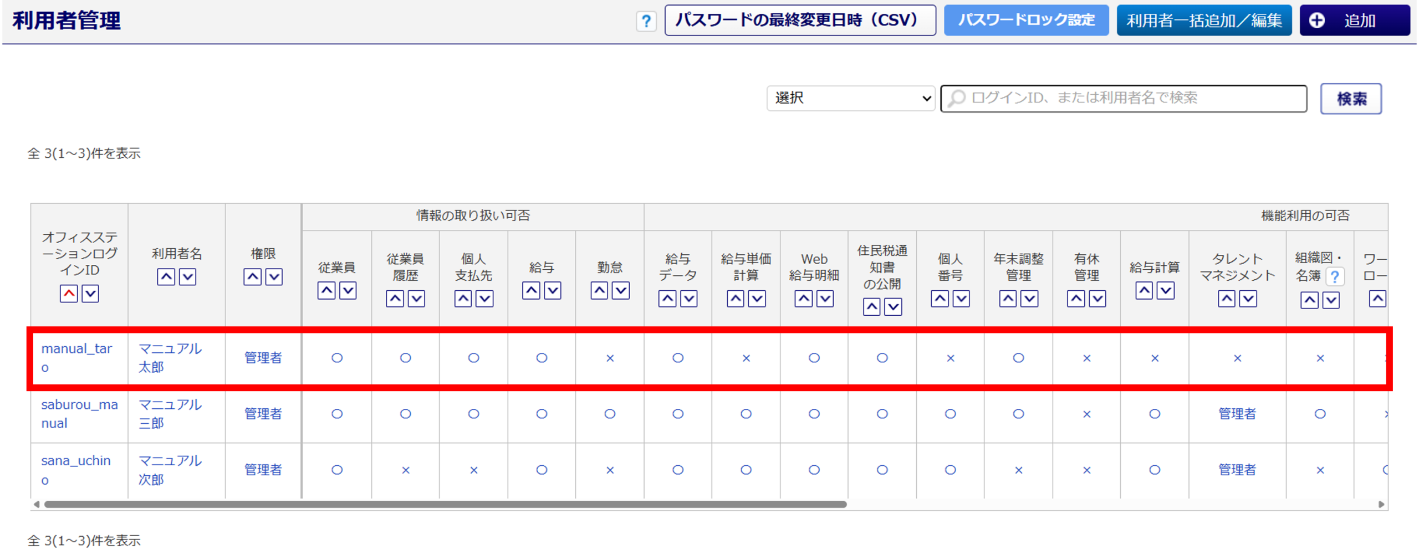1419x560 pixels.
Task: Sort 利用者名 column ascending
Action: [x=166, y=276]
